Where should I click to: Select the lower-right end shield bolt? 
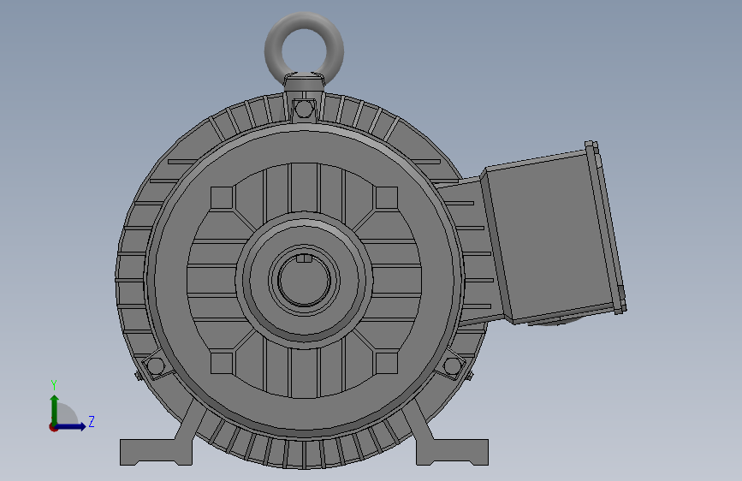pos(452,365)
